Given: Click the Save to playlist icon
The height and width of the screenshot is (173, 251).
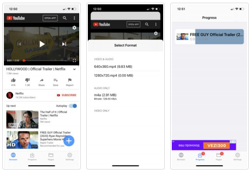Looking at the screenshot, I should click(x=56, y=80).
